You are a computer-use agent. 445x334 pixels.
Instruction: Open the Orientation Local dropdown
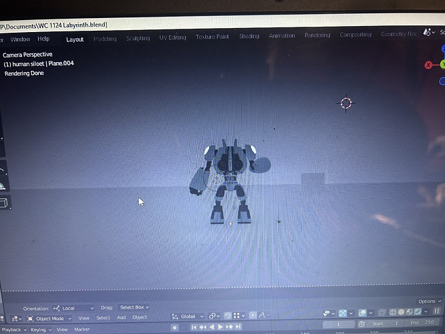73,308
